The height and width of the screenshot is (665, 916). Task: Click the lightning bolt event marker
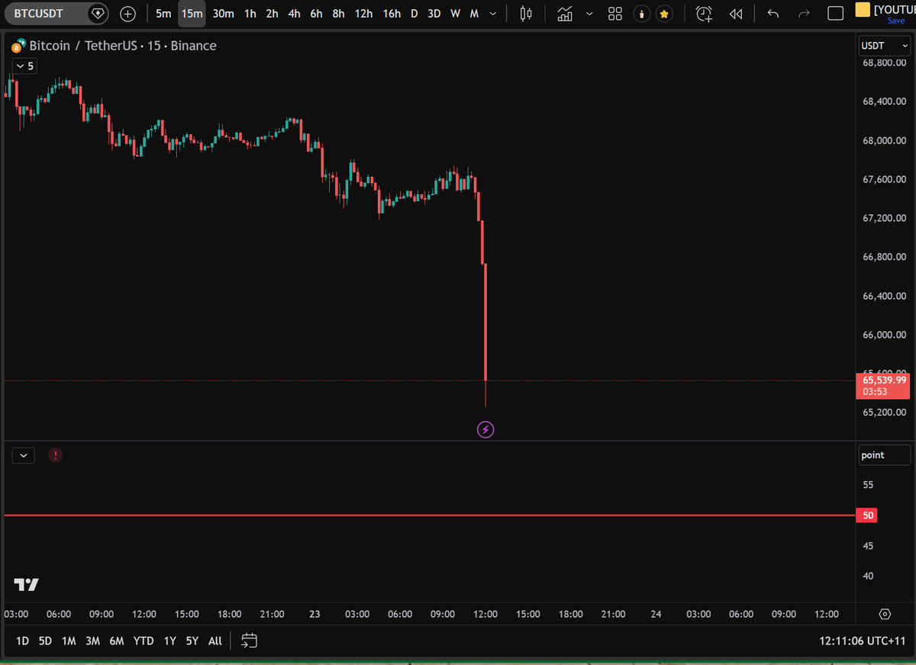click(x=485, y=429)
